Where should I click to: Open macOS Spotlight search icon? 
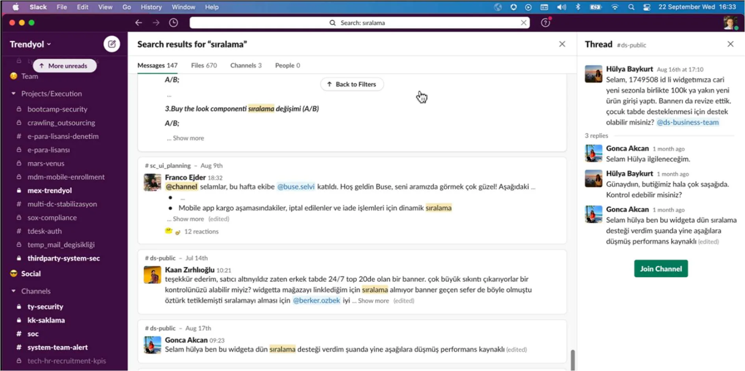pyautogui.click(x=631, y=7)
